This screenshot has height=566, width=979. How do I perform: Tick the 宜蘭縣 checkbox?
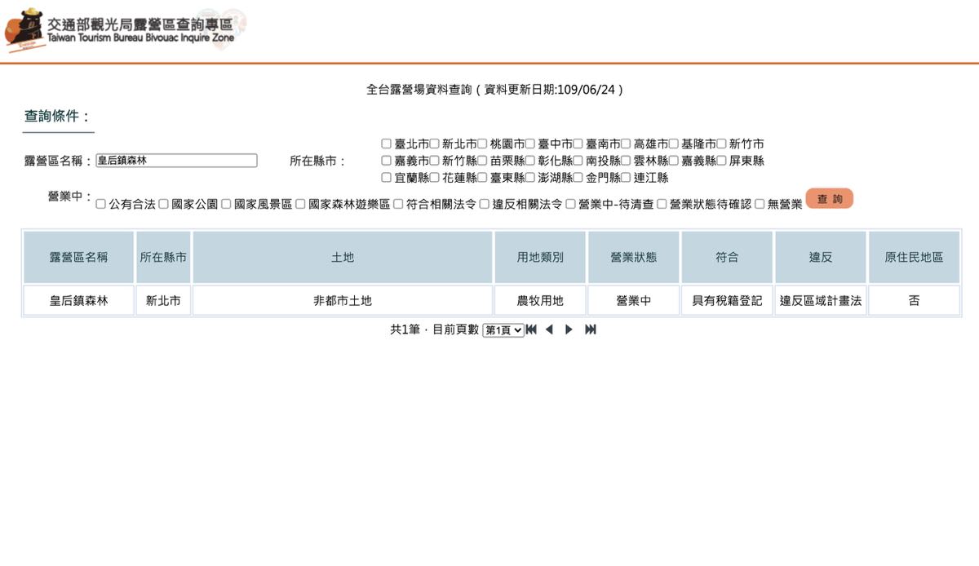(x=387, y=177)
